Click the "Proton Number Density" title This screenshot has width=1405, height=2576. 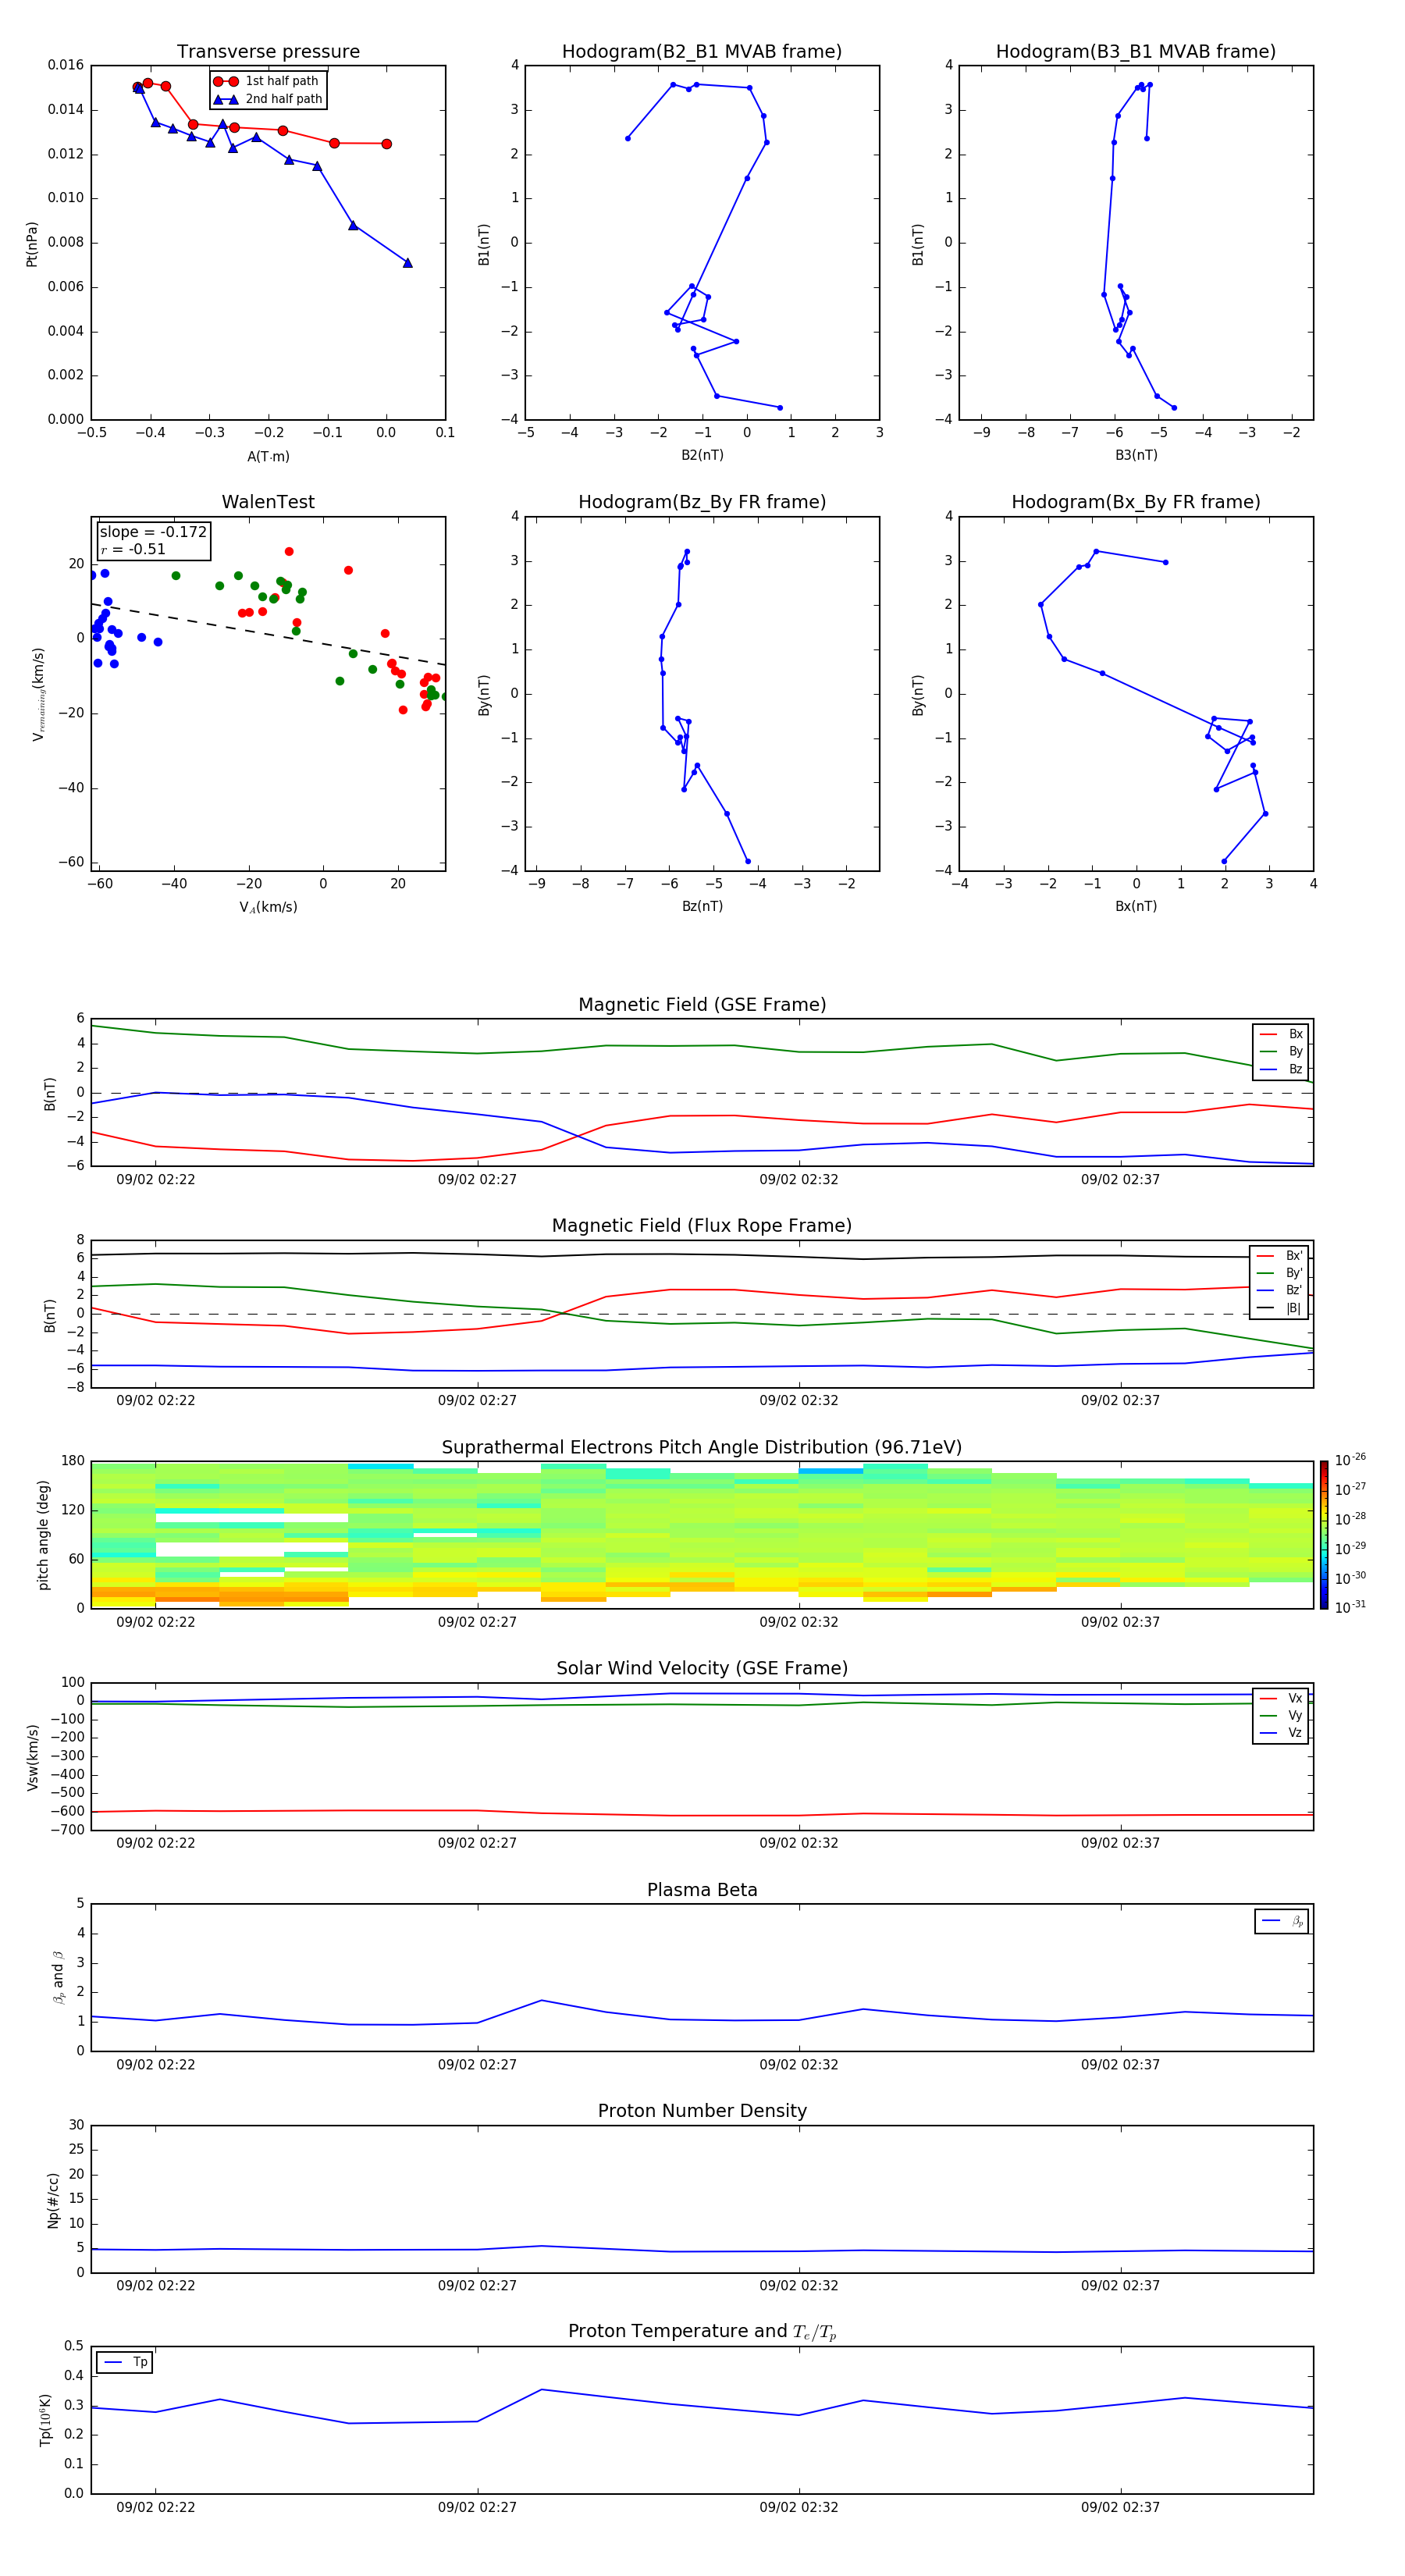[x=702, y=2111]
